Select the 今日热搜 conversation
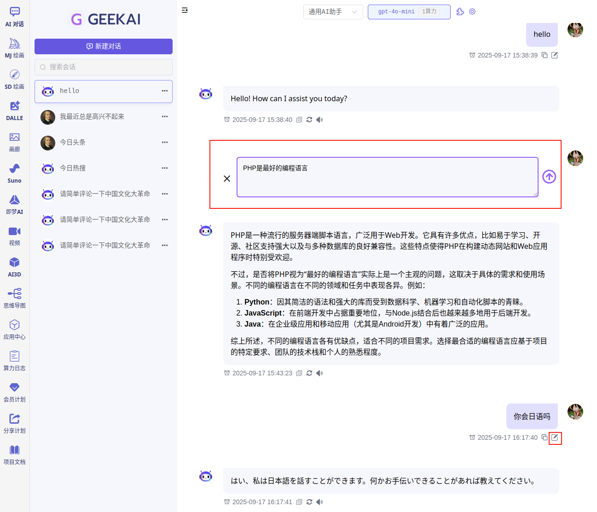This screenshot has height=512, width=597. pyautogui.click(x=73, y=168)
